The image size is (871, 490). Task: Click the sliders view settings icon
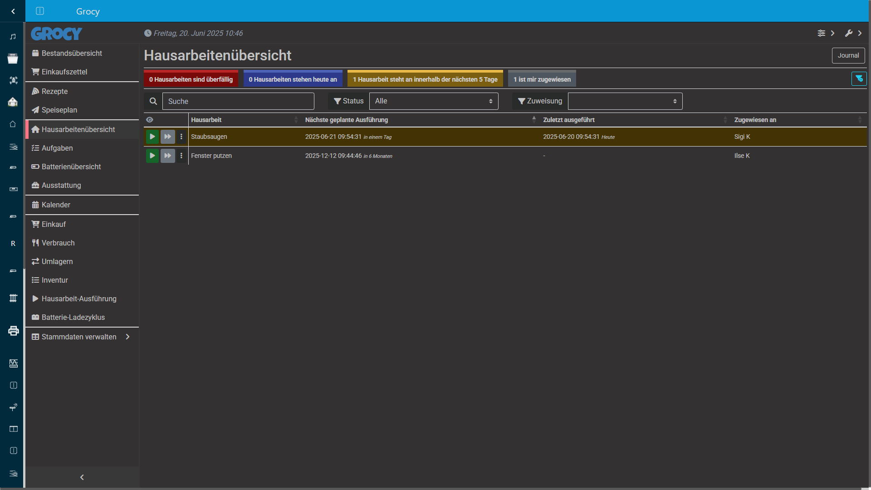pos(822,33)
